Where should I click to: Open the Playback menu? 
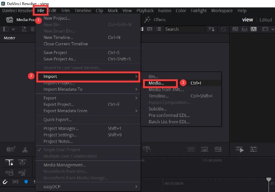(145, 11)
